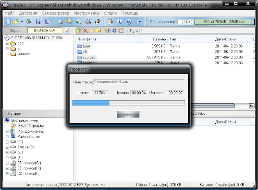The image size is (258, 190).
Task: Click the image properties check icon
Action: [x=67, y=30]
